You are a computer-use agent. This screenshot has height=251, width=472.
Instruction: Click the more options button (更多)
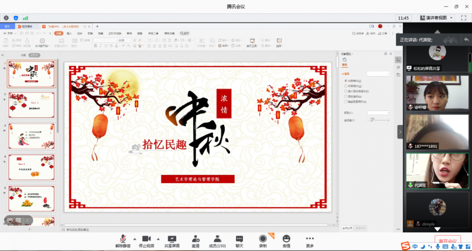coord(310,239)
